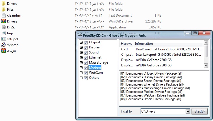Click log line 04 Decompress Ethernet Drivers

(152, 84)
